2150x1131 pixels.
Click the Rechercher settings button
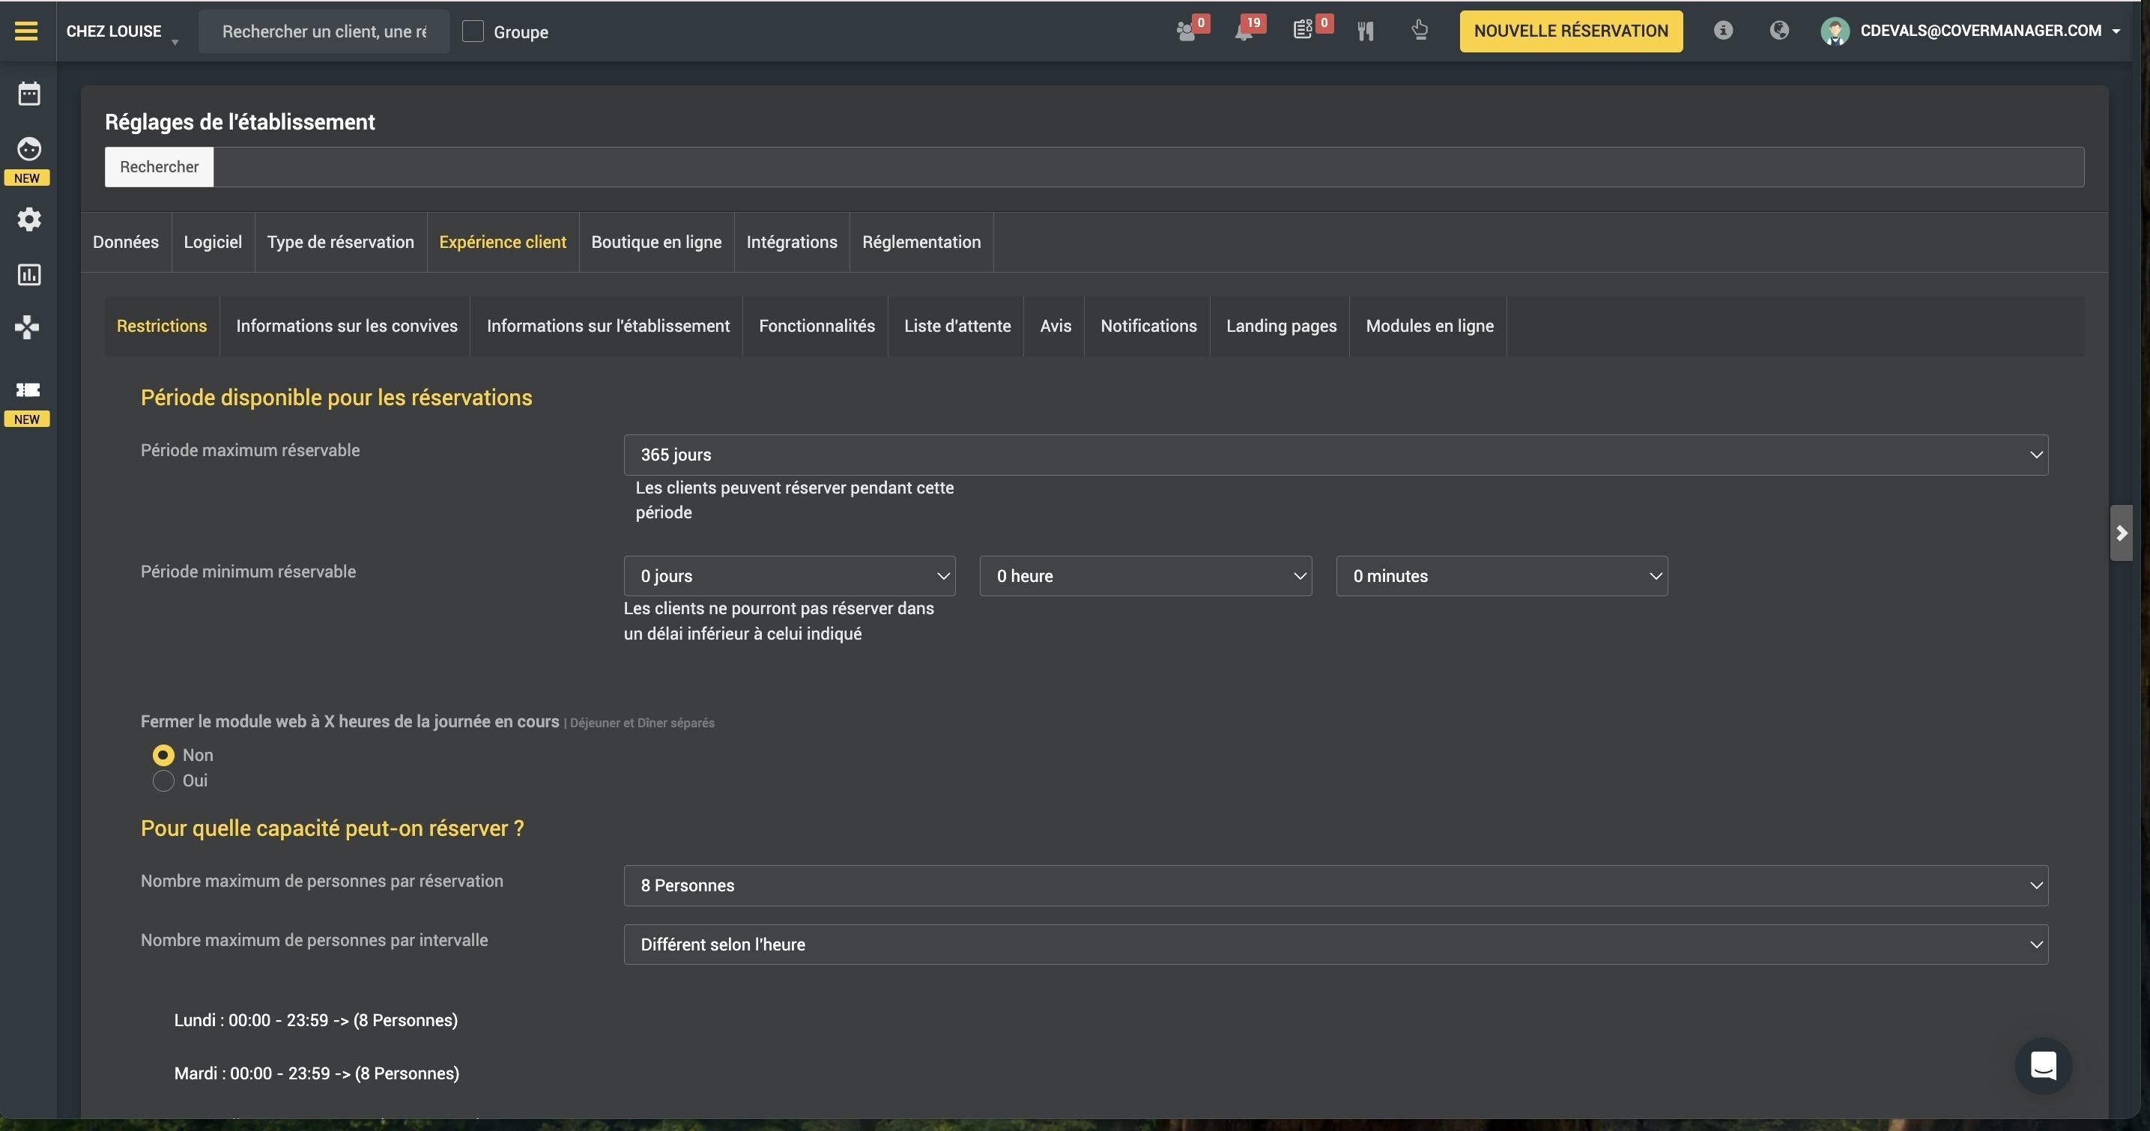pyautogui.click(x=160, y=167)
